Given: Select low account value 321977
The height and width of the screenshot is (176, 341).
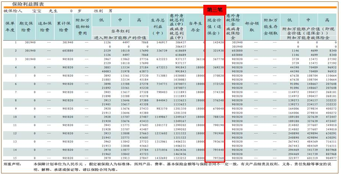Looking at the screenshot, I should click(x=294, y=158).
